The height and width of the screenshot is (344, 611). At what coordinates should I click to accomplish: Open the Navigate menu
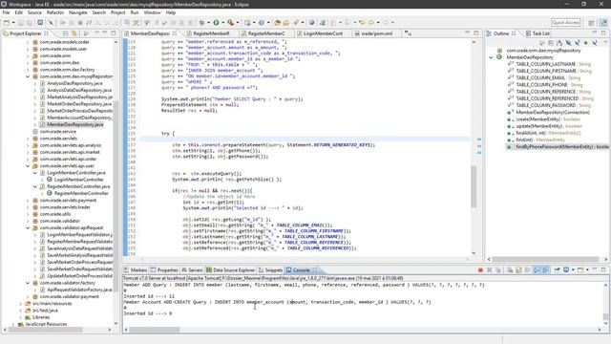(78, 12)
